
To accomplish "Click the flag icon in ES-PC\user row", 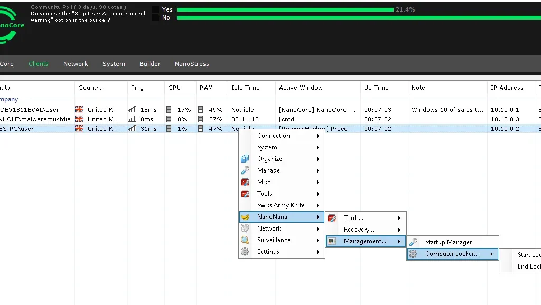I will pyautogui.click(x=79, y=129).
